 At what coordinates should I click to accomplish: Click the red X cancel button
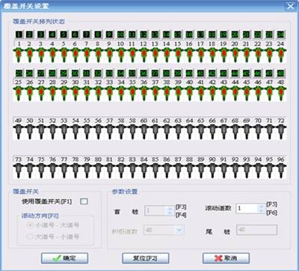[x=226, y=258]
